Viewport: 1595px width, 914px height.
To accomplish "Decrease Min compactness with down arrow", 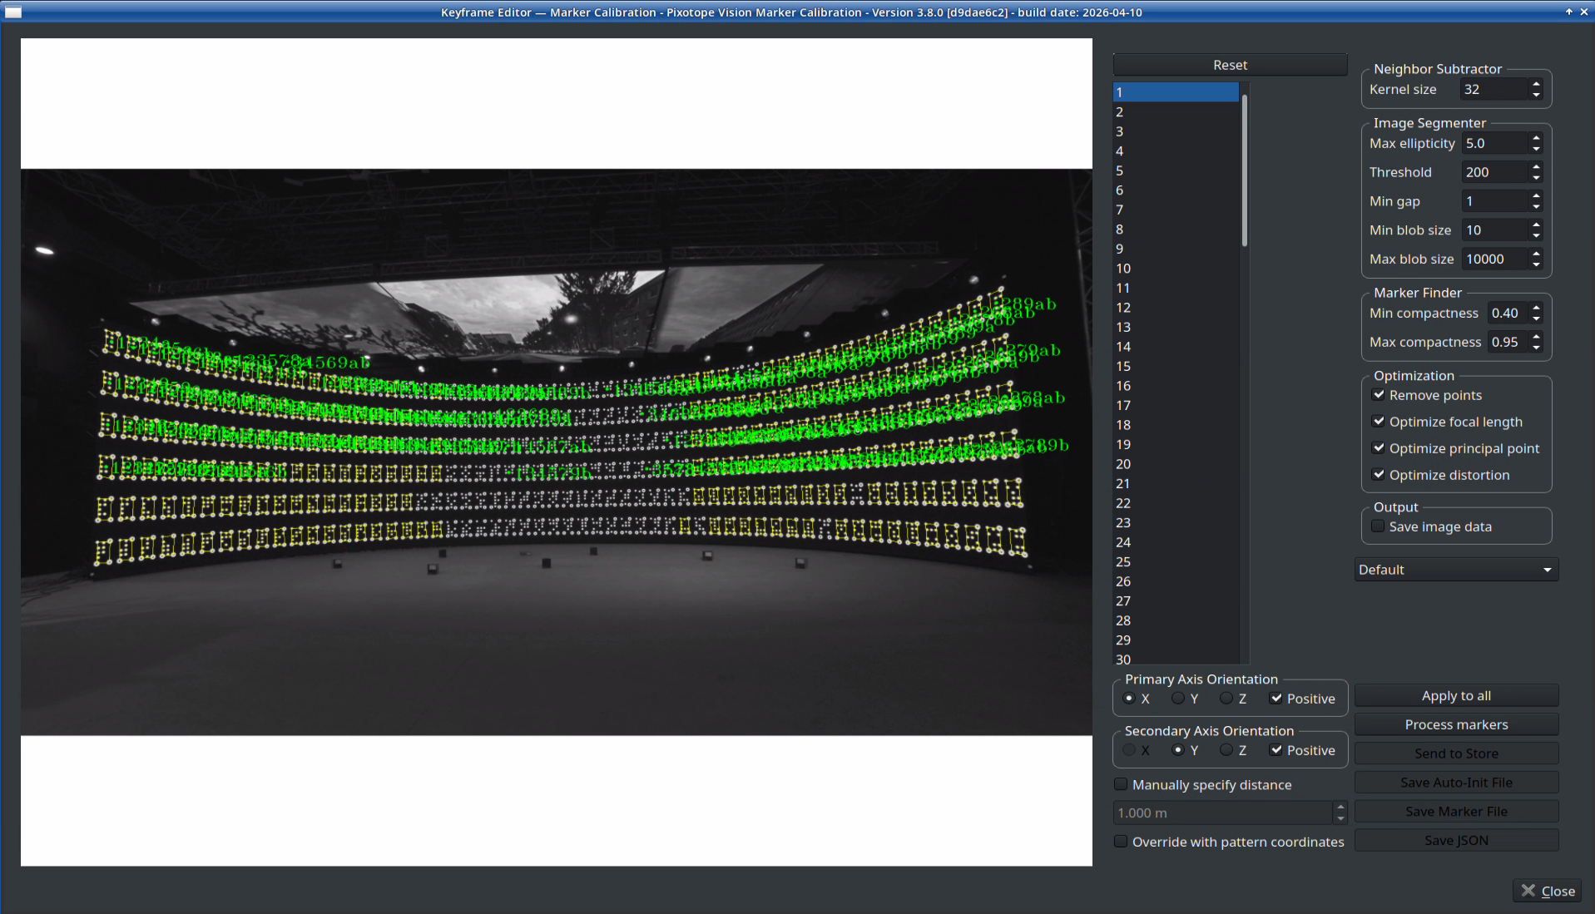I will coord(1536,319).
